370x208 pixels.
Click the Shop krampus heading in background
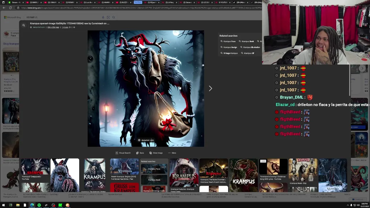point(11,44)
